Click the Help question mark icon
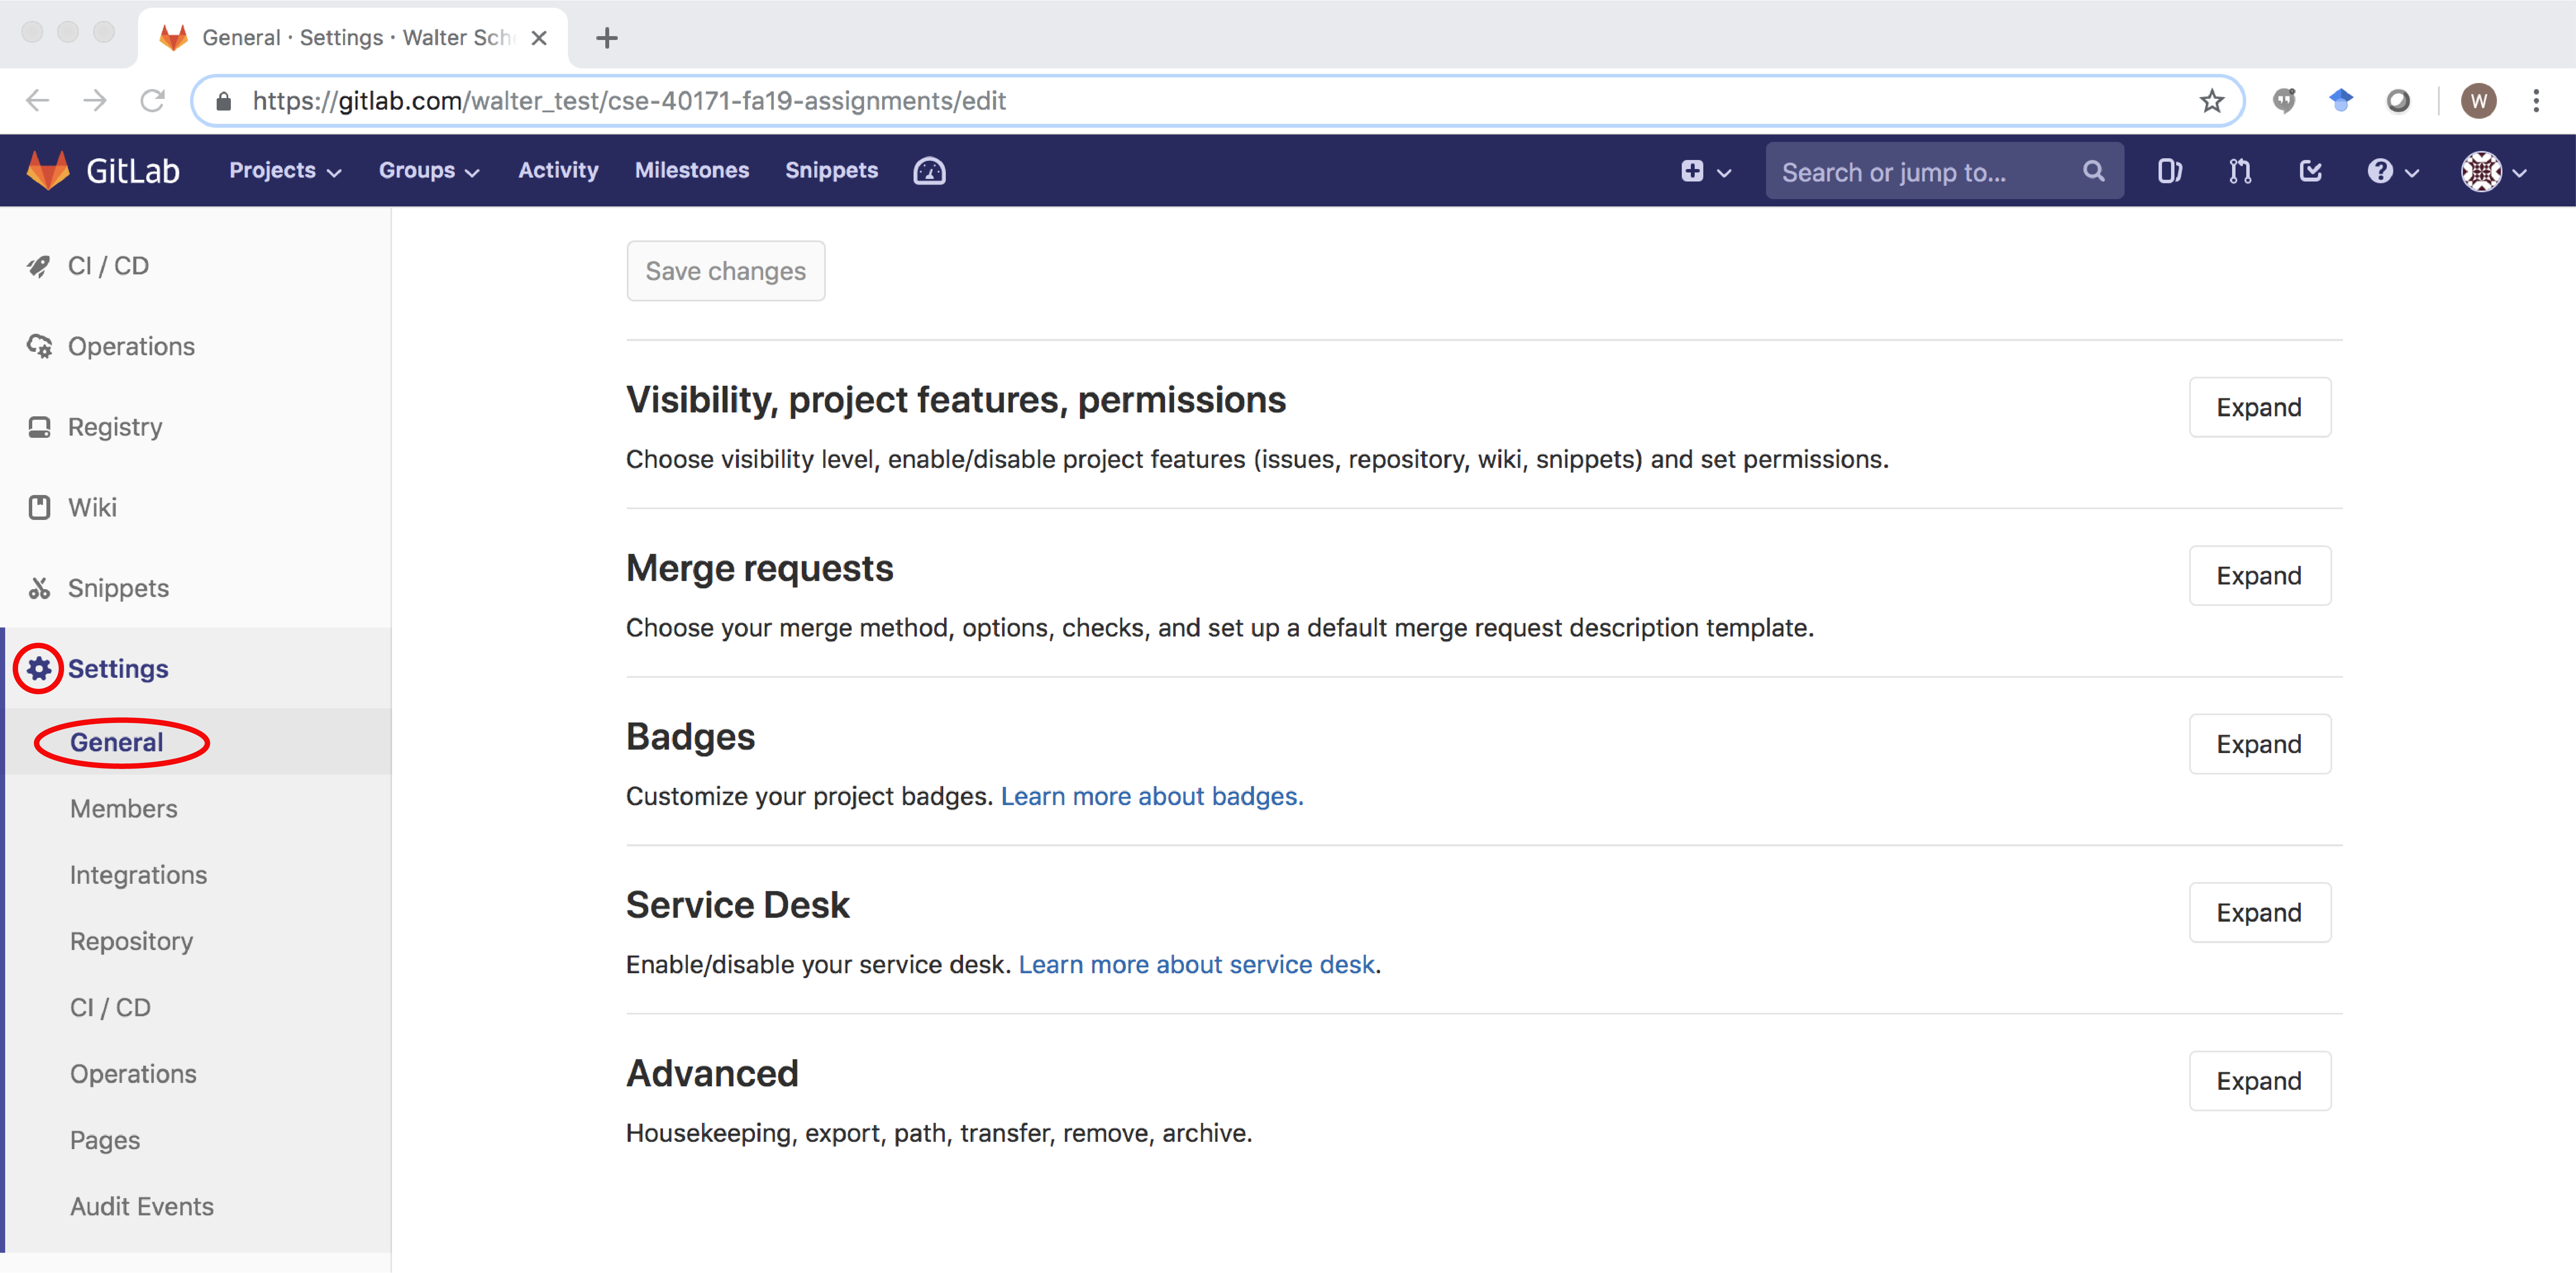 [x=2380, y=171]
